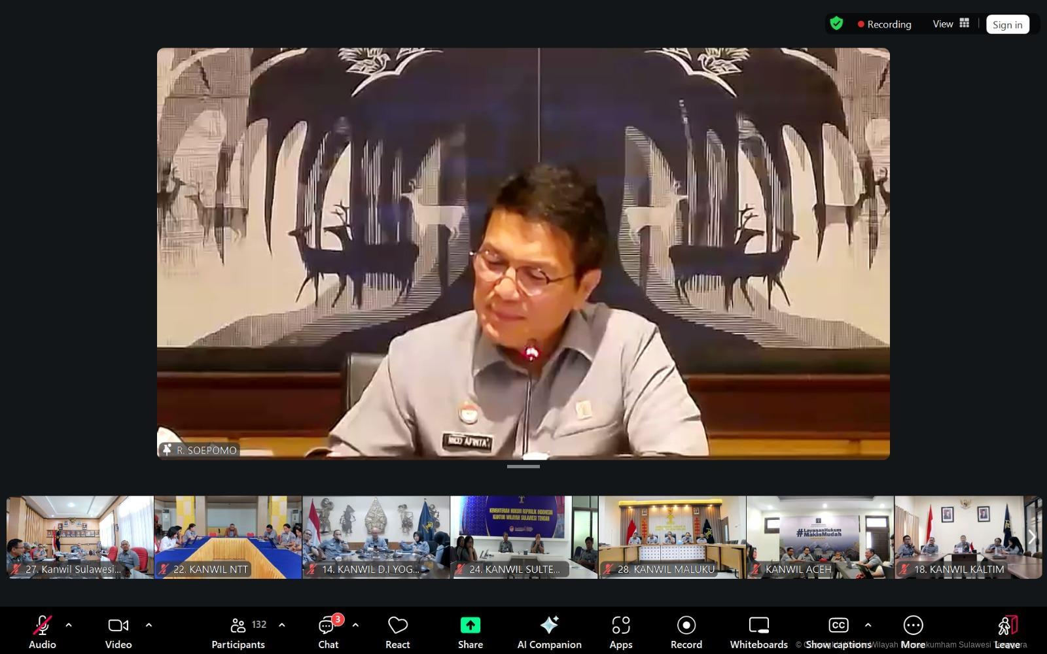1047x654 pixels.
Task: Open the View layout menu
Action: [951, 24]
